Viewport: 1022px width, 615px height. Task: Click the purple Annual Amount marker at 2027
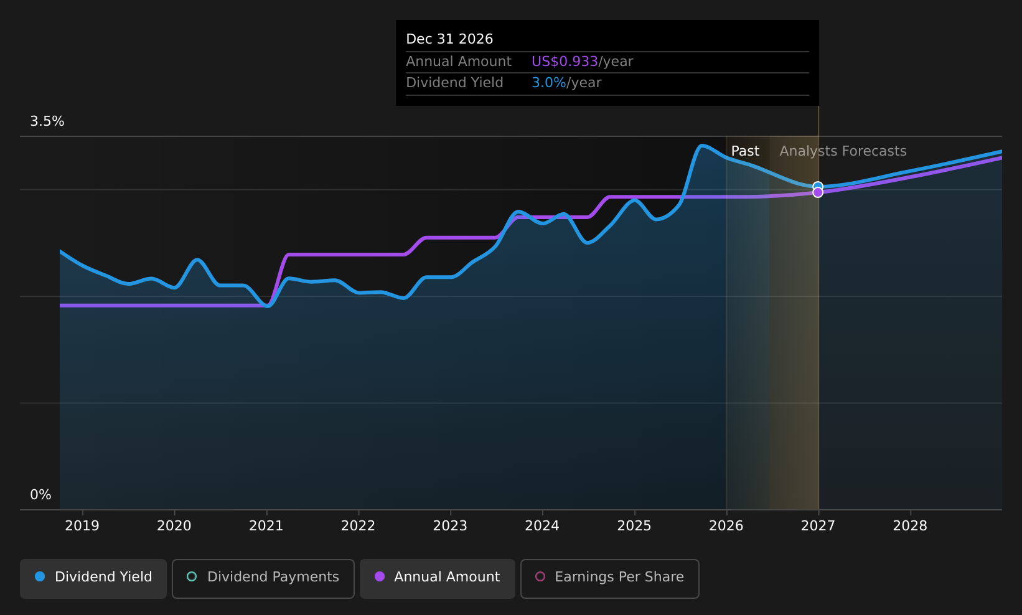[818, 192]
